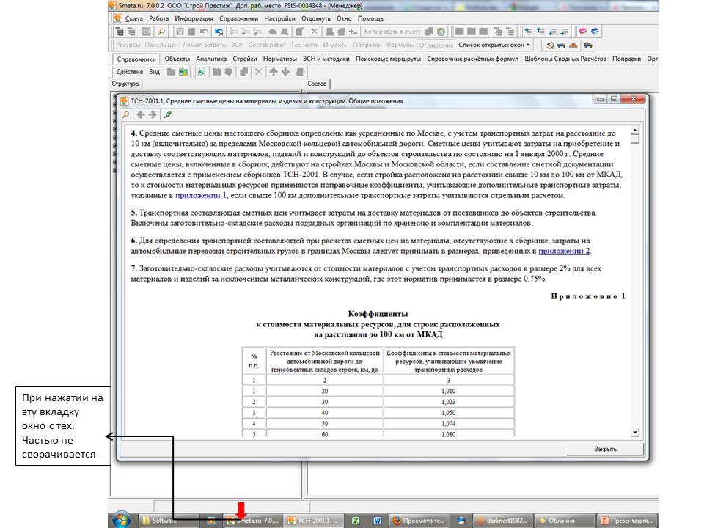Open Software folder in taskbar
Viewport: 704px width, 528px height.
point(167,521)
